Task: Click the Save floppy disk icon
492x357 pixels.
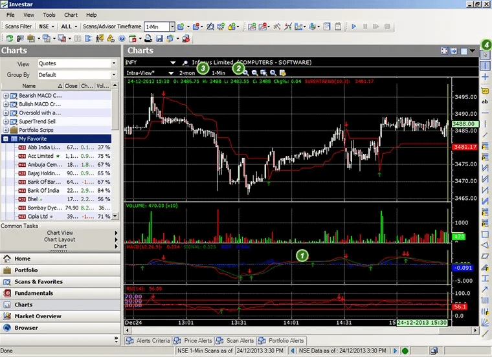Action: click(159, 38)
